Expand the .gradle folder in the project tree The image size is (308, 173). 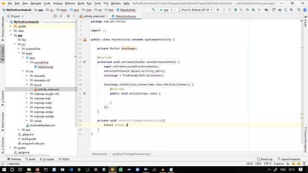click(11, 26)
